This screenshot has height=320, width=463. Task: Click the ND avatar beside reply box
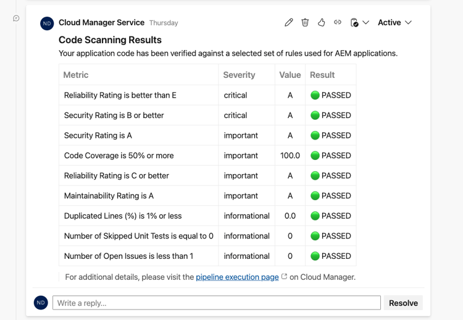pos(41,303)
